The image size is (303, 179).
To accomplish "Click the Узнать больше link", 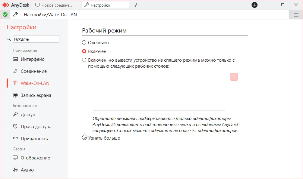I will (104, 138).
